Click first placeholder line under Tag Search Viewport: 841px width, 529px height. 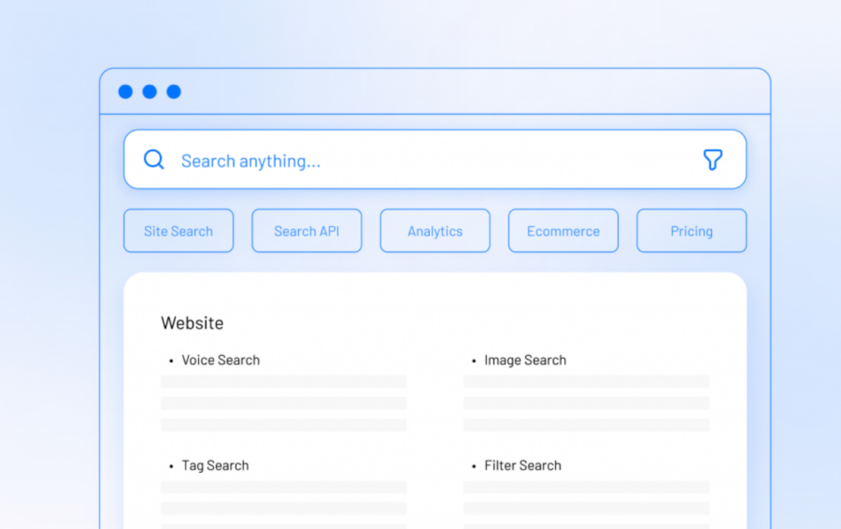pyautogui.click(x=283, y=487)
